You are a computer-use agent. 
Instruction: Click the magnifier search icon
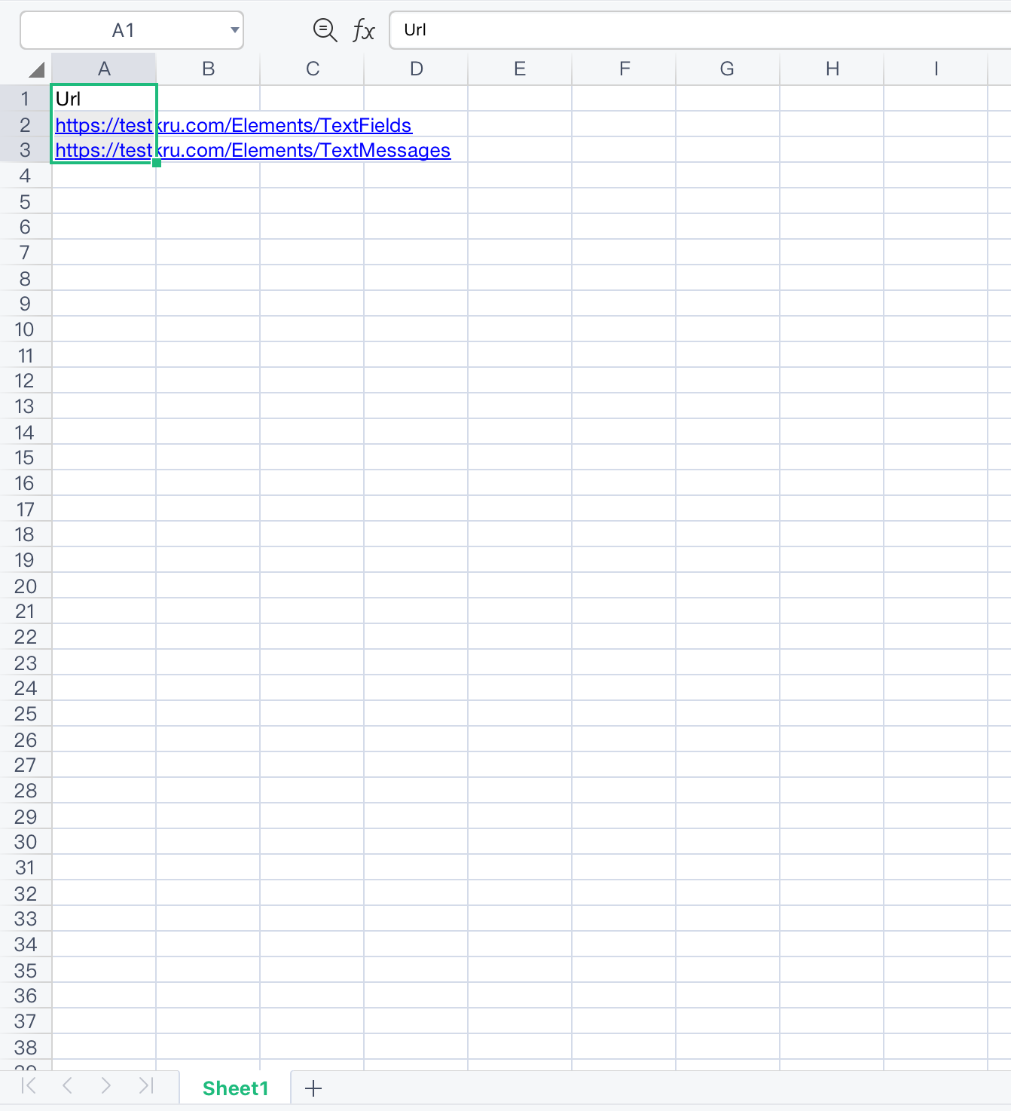click(x=324, y=30)
